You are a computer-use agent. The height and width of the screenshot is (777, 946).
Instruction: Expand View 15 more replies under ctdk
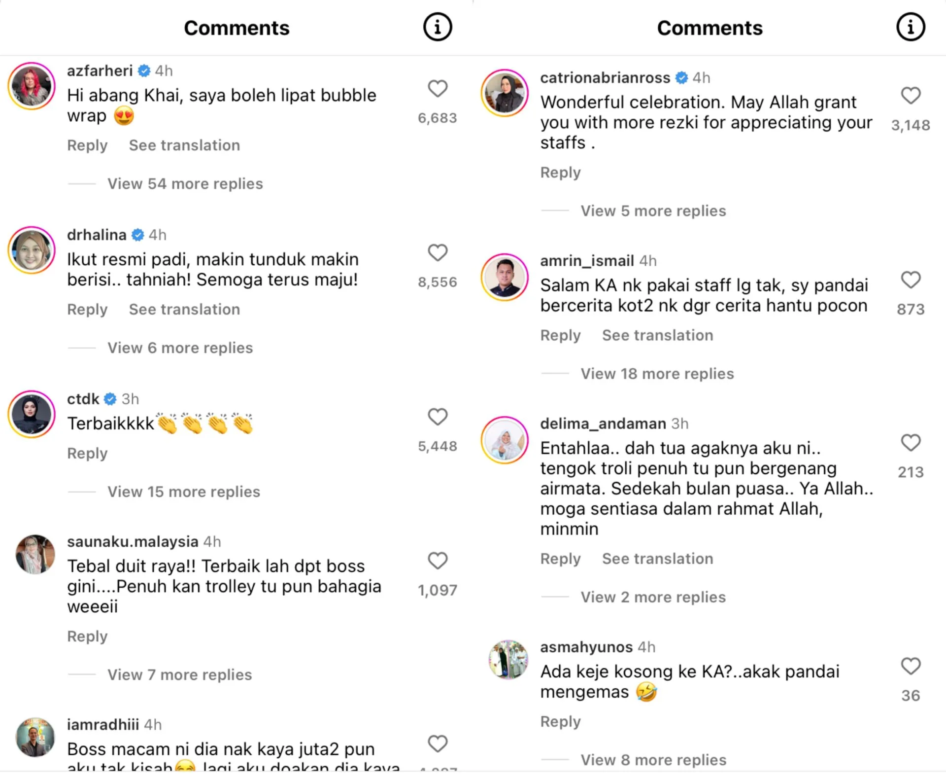(184, 492)
